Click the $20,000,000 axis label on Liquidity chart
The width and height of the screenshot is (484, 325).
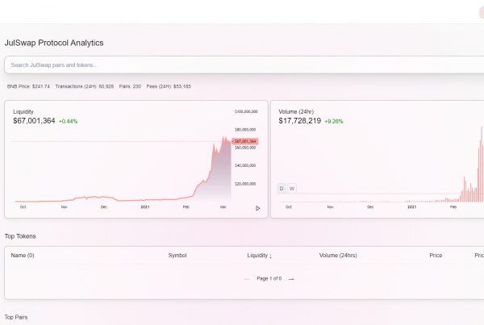(245, 184)
